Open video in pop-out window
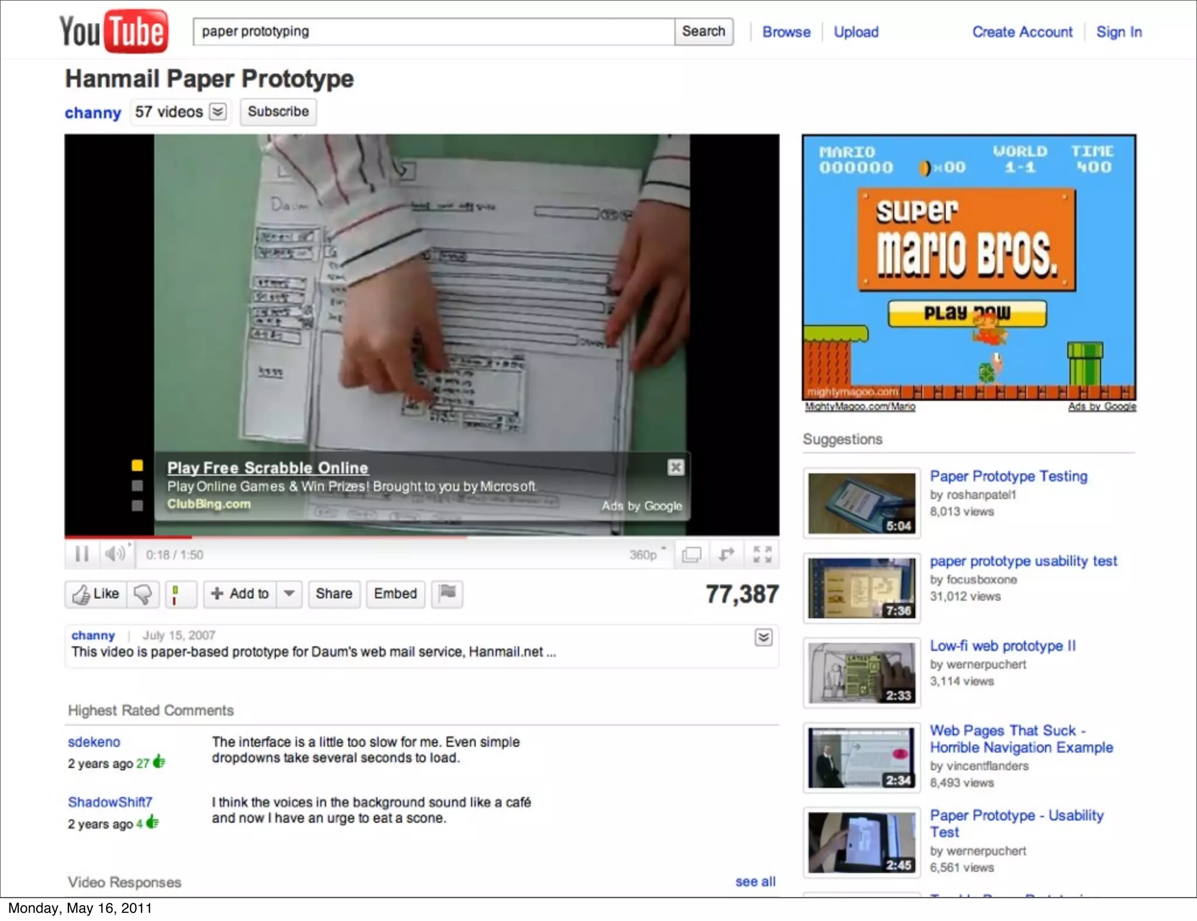The image size is (1197, 921). coord(691,554)
